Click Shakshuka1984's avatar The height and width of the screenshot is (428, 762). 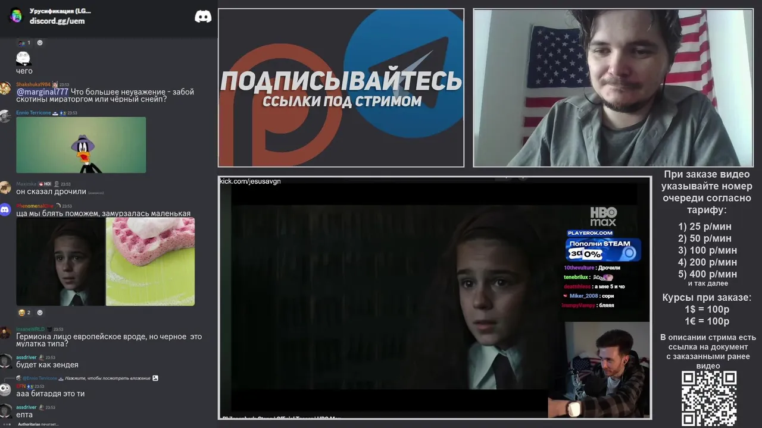(x=5, y=89)
